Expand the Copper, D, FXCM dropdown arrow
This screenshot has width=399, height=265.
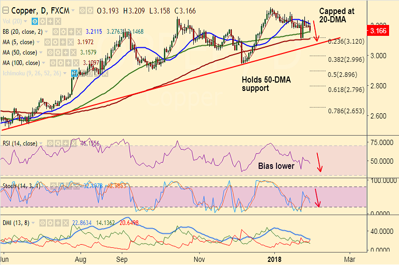73,11
